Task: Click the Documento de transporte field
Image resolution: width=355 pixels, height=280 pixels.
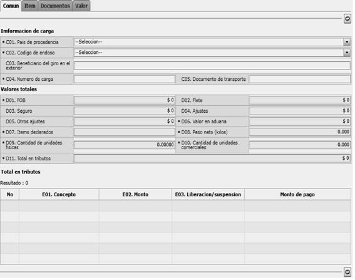Action: [x=300, y=79]
